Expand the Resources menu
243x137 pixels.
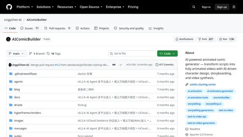tap(67, 7)
